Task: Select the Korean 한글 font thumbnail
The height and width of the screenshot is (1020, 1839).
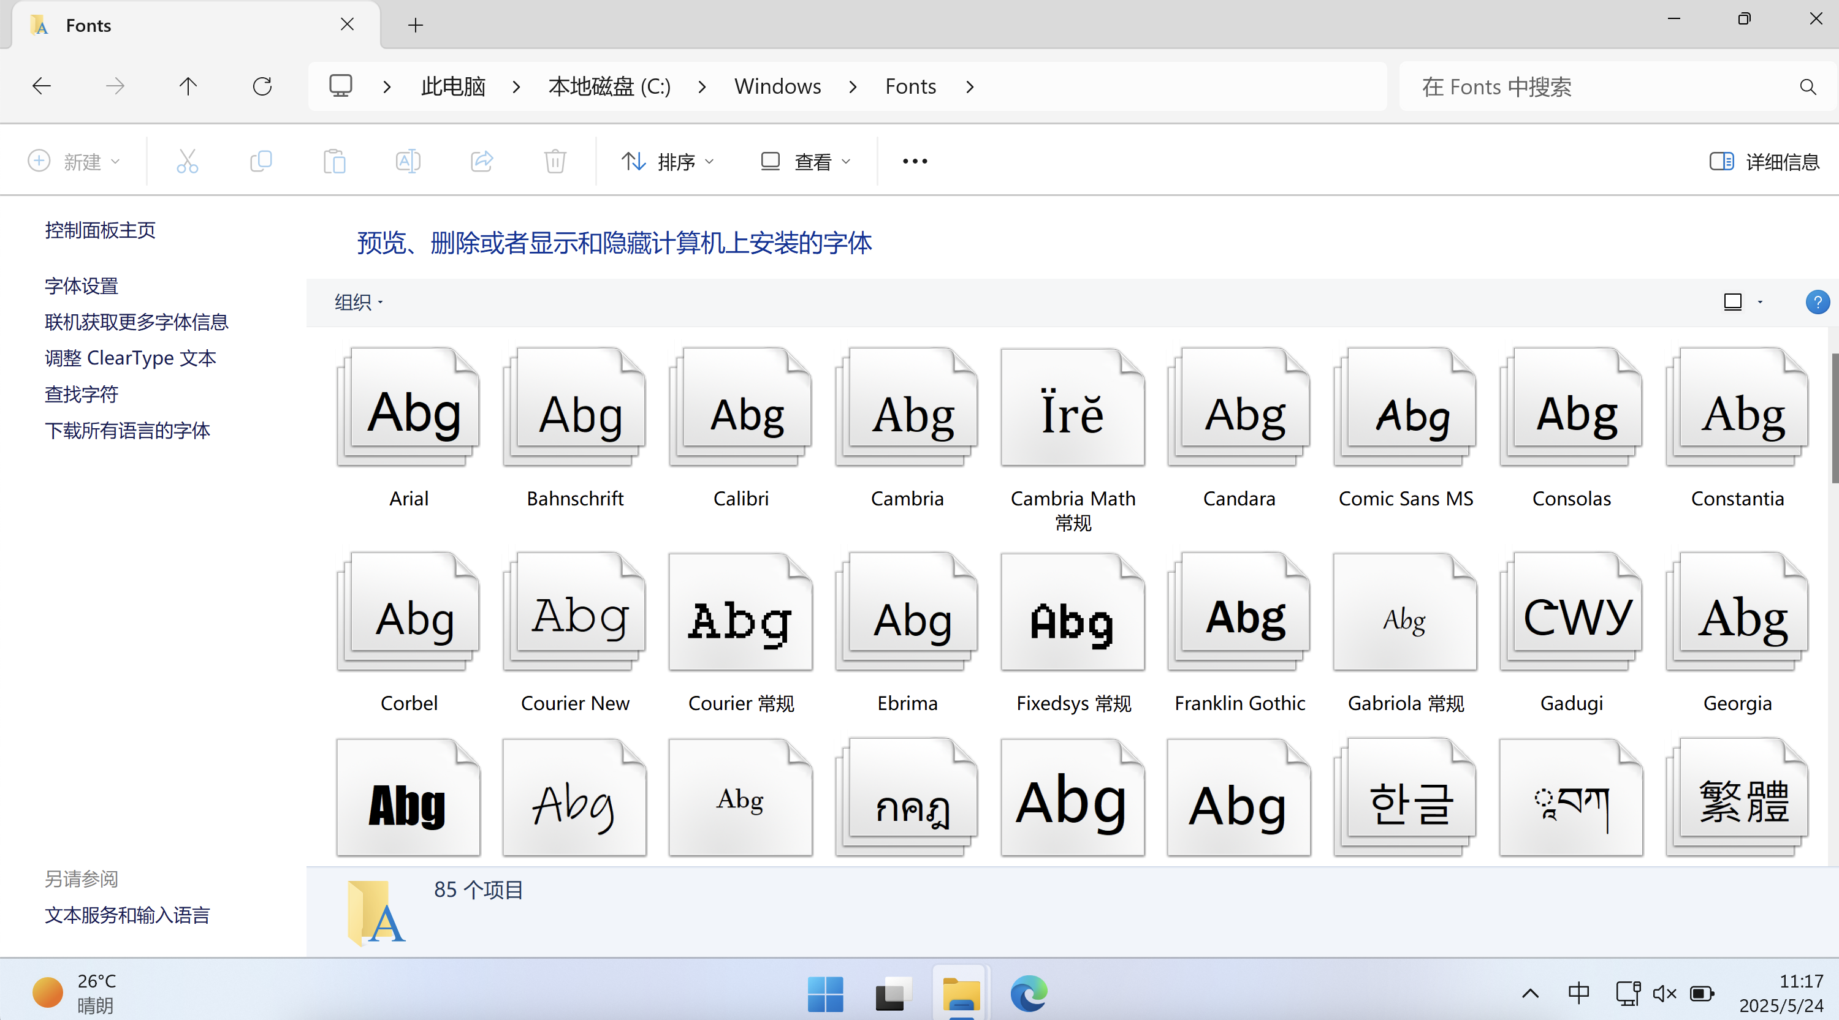Action: 1406,798
